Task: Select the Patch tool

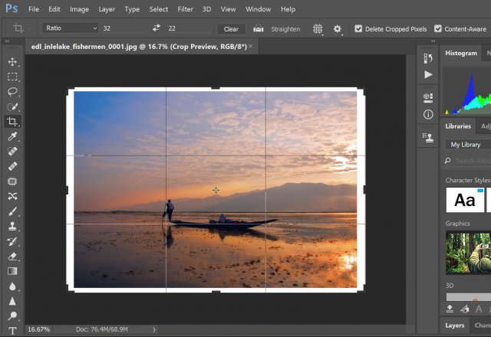Action: (x=12, y=182)
